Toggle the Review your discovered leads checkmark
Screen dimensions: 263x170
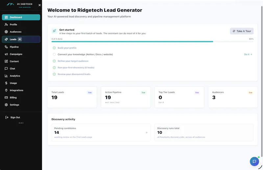click(54, 74)
